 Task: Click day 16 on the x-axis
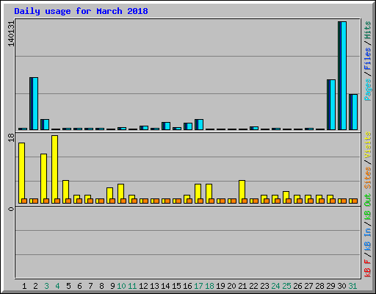click(187, 286)
